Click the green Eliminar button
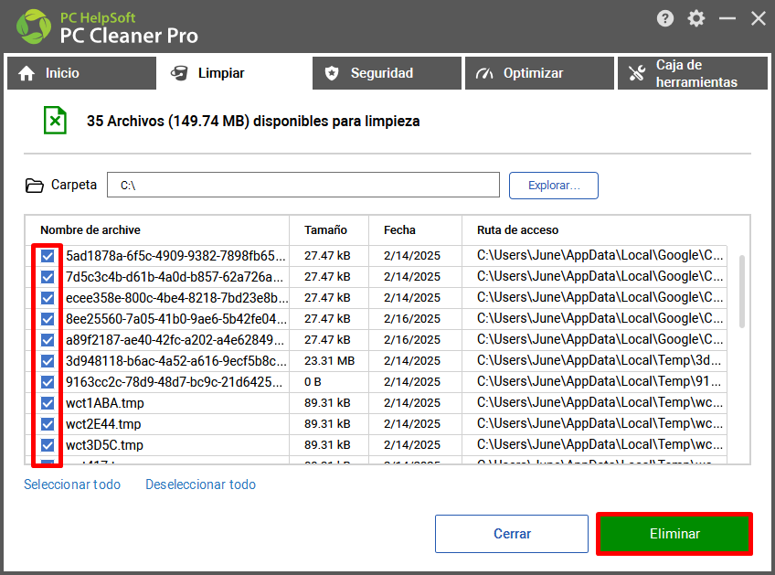Image resolution: width=775 pixels, height=575 pixels. (x=674, y=534)
